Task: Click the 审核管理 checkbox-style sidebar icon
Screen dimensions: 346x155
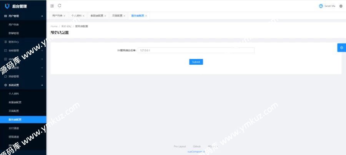Action: coord(6,51)
